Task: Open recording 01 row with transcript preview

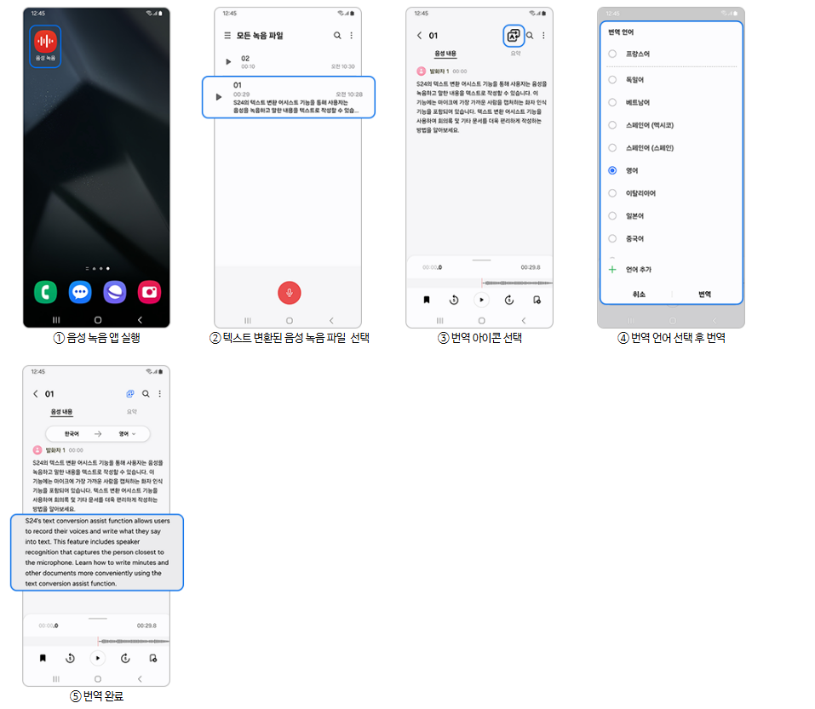Action: click(x=289, y=97)
